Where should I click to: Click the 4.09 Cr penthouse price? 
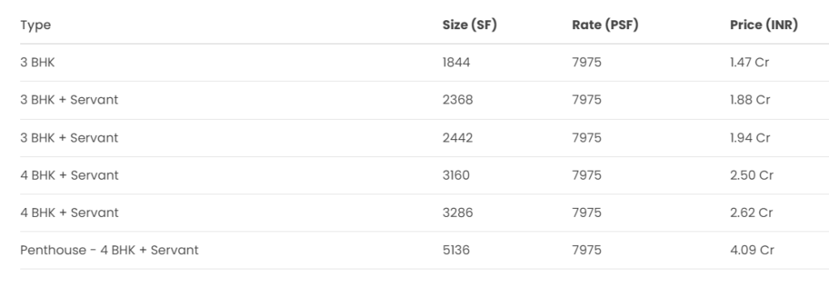tap(752, 251)
